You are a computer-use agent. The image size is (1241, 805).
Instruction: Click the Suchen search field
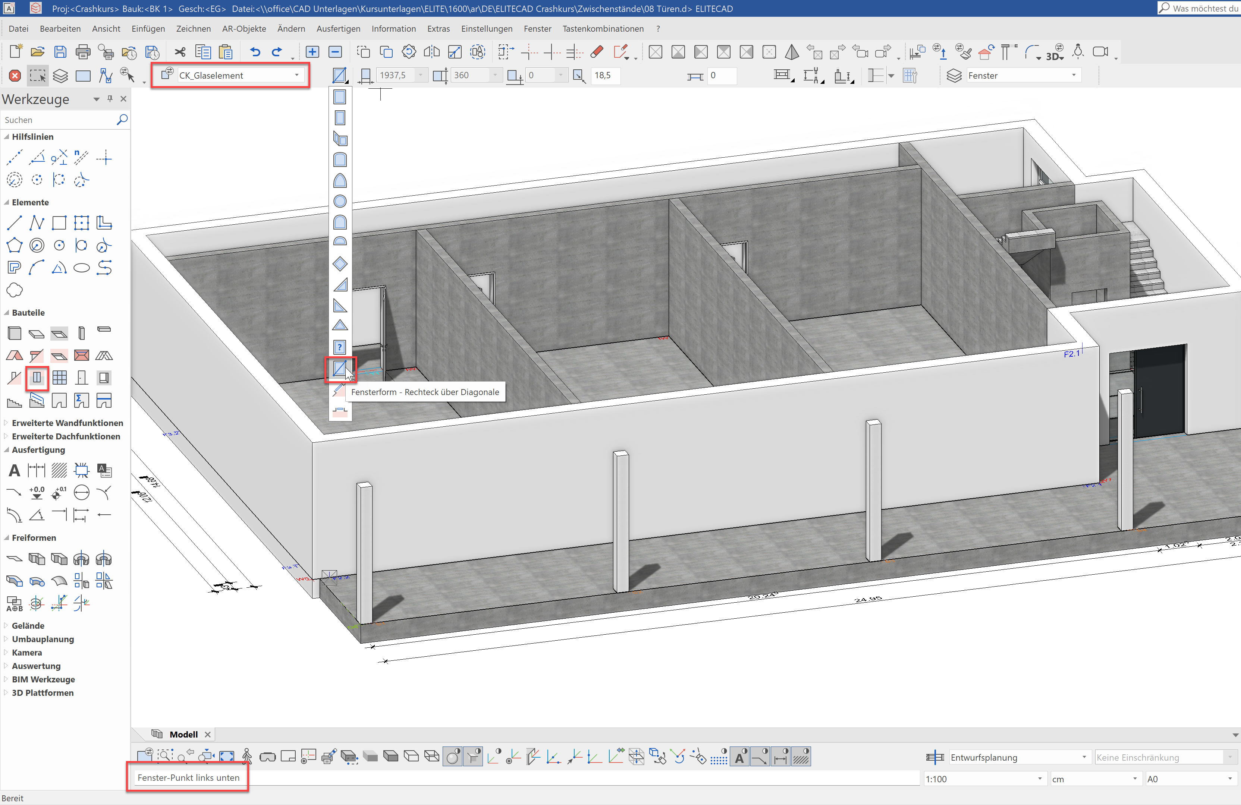click(x=59, y=120)
